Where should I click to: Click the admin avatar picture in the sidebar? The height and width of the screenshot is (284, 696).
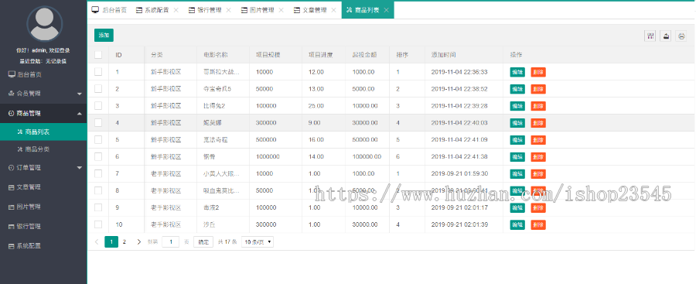pyautogui.click(x=44, y=23)
